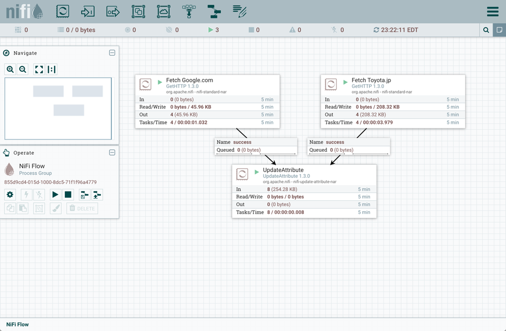The image size is (506, 331).
Task: Open the search icon in status bar
Action: [x=486, y=30]
